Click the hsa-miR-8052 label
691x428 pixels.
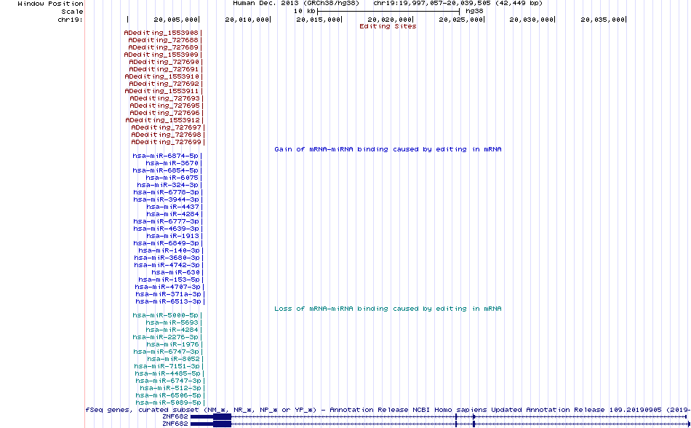point(173,359)
